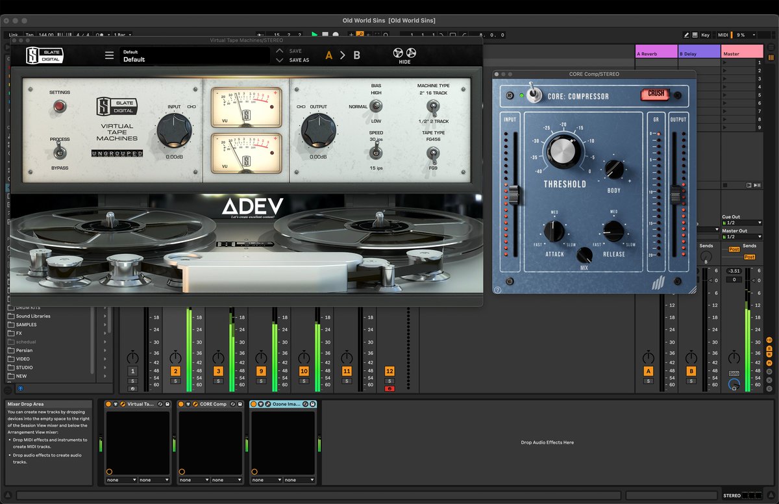Adjust the cue volume headphone knob
Screen dimensions: 779x504
[734, 384]
